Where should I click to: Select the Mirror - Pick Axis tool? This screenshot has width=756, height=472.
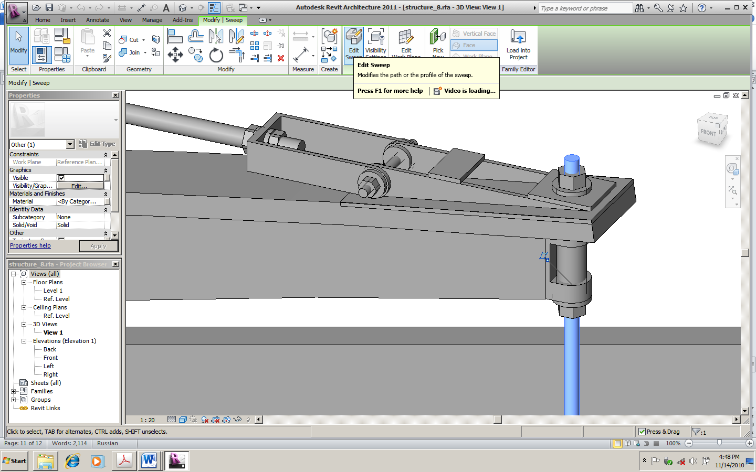(x=216, y=36)
